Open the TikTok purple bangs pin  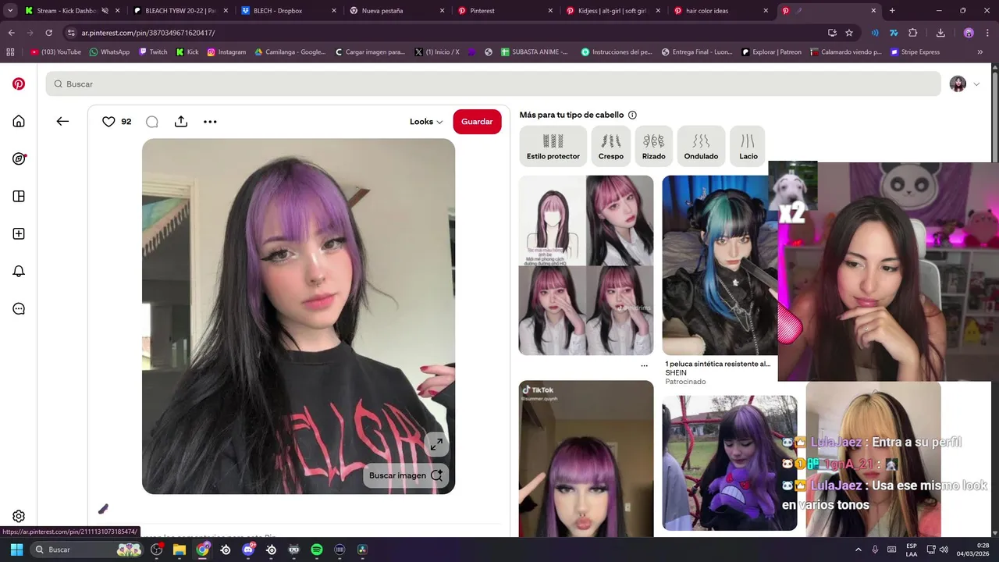point(586,459)
